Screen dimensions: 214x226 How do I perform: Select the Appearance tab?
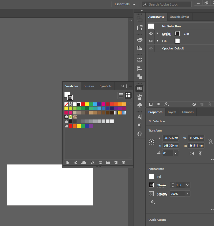pos(156,17)
